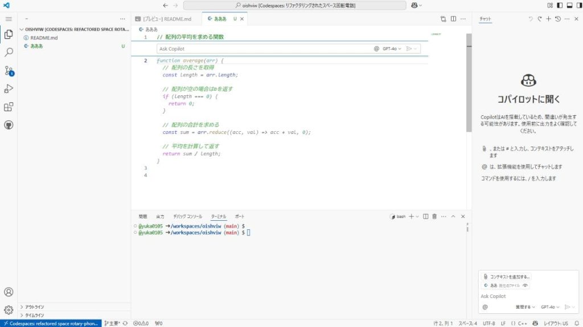Toggle current file context eye icon

click(x=525, y=286)
